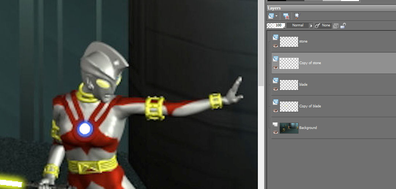Click the Background layer type icon
Screen dimensions: 396x189
coord(275,124)
